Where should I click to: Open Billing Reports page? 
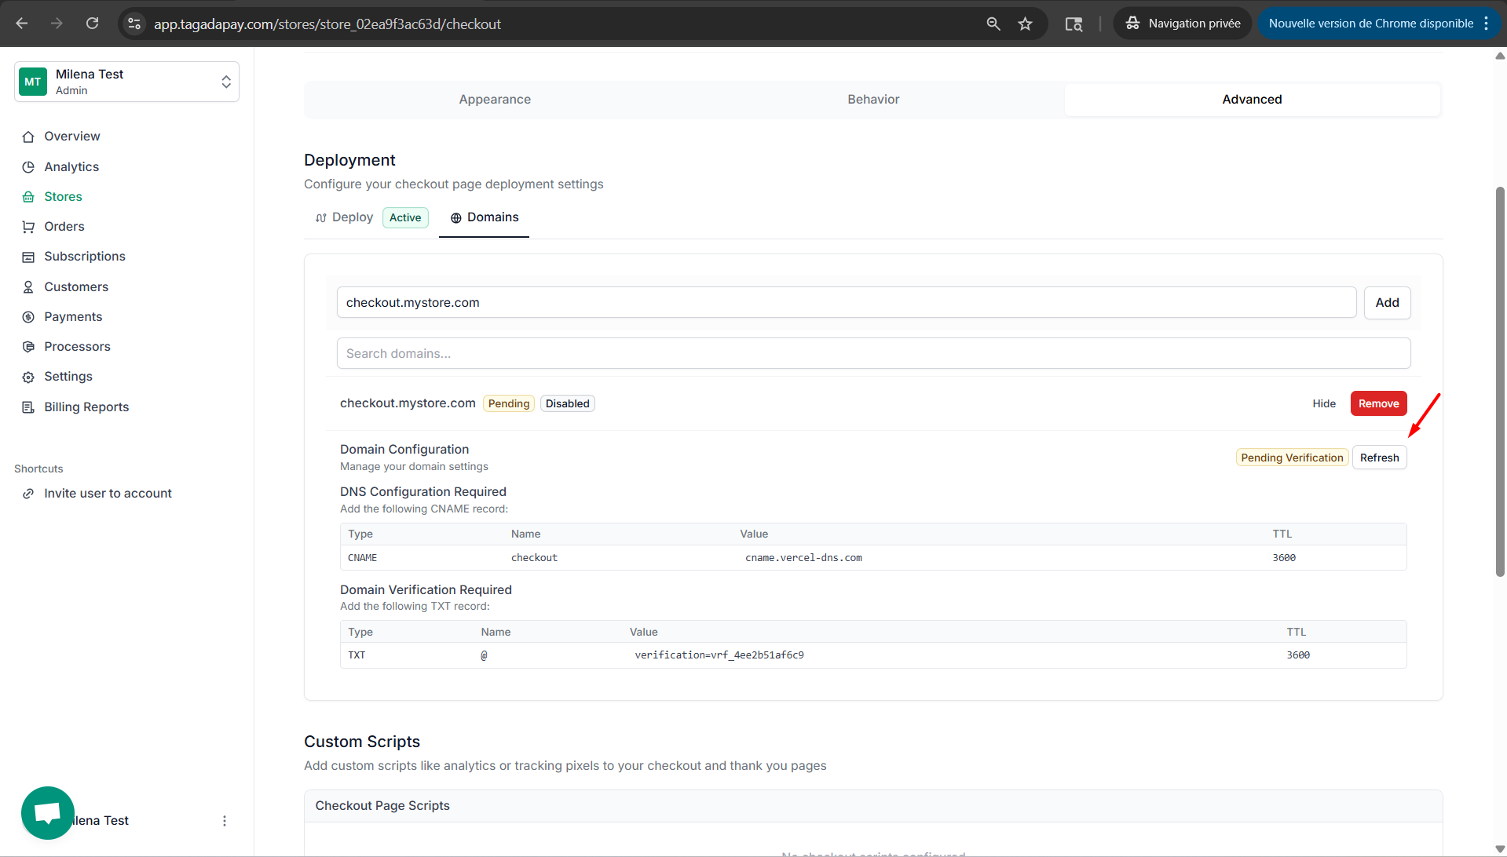point(86,407)
